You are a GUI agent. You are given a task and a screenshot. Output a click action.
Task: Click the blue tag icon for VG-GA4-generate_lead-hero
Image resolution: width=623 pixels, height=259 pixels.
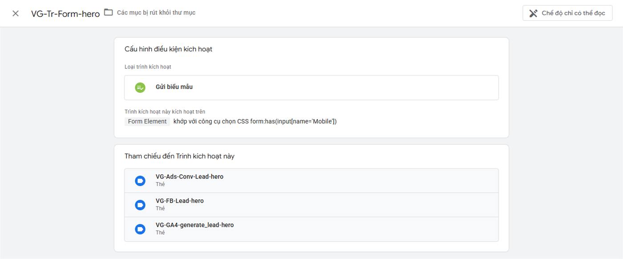pos(140,229)
